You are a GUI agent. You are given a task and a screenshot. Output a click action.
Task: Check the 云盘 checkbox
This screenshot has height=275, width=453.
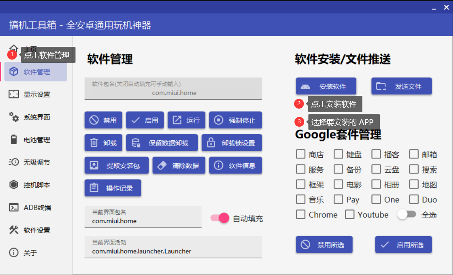click(376, 169)
